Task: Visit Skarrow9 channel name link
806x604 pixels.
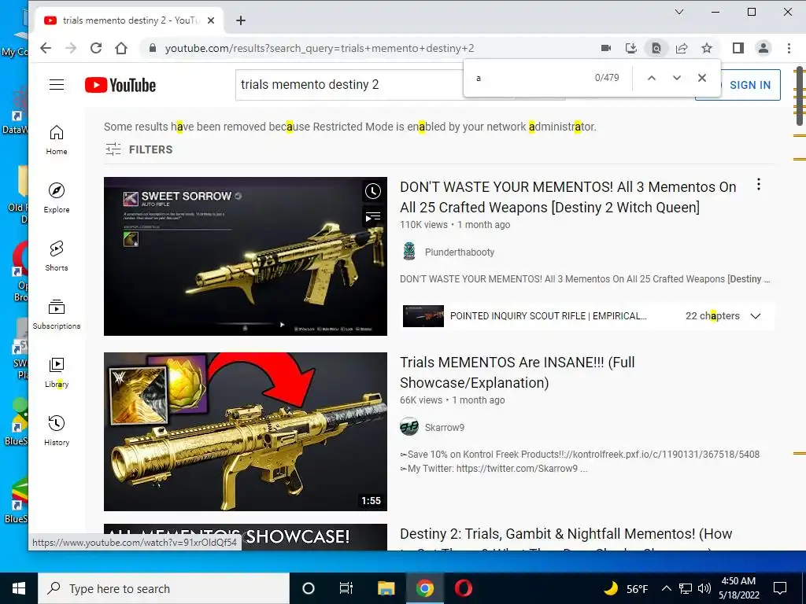Action: [x=445, y=427]
